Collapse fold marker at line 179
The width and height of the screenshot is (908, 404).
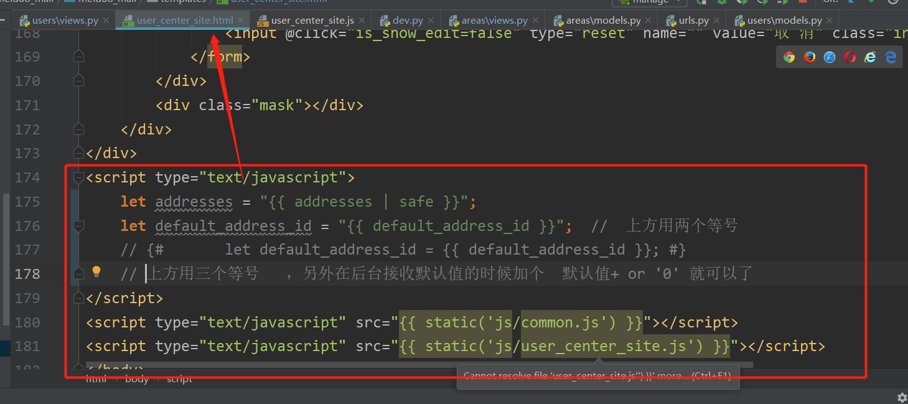[78, 298]
